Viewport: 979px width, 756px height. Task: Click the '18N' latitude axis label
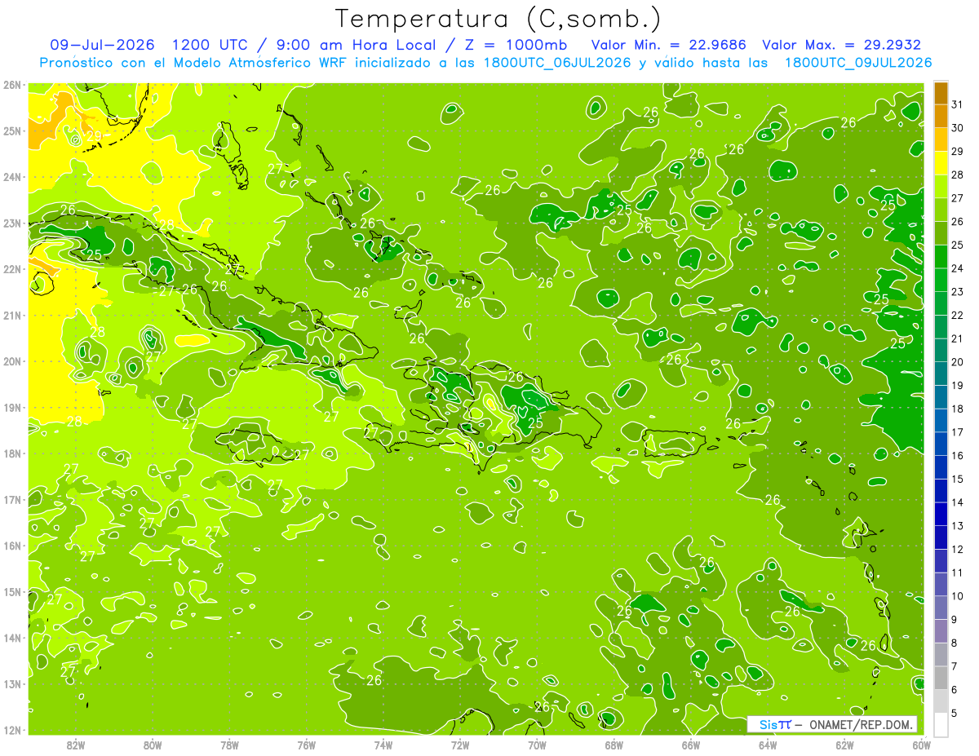point(12,453)
